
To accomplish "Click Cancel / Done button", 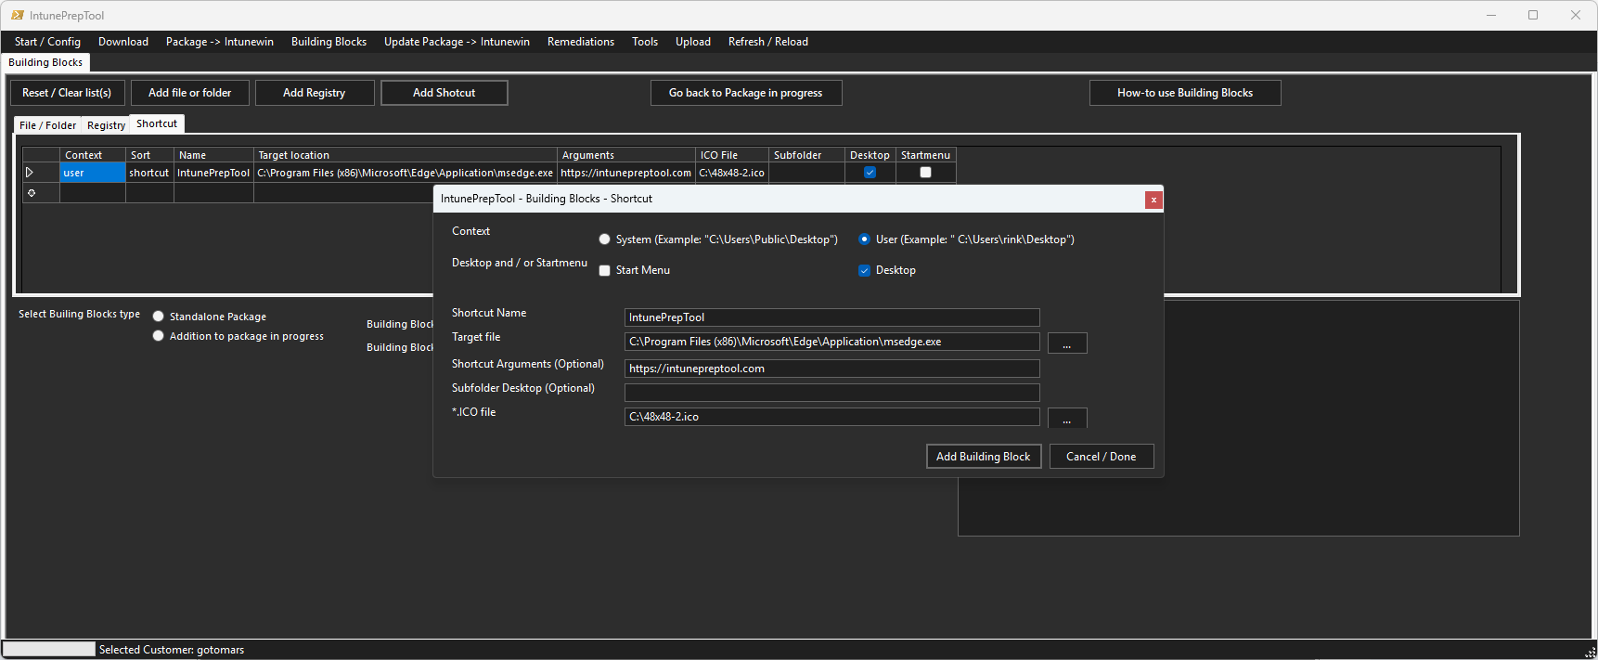I will pos(1102,457).
